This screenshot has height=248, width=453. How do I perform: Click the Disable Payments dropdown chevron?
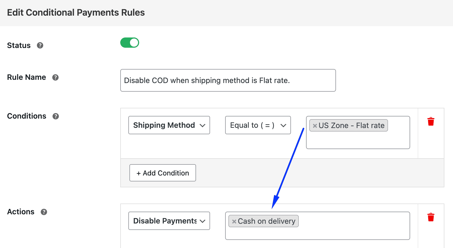click(203, 221)
